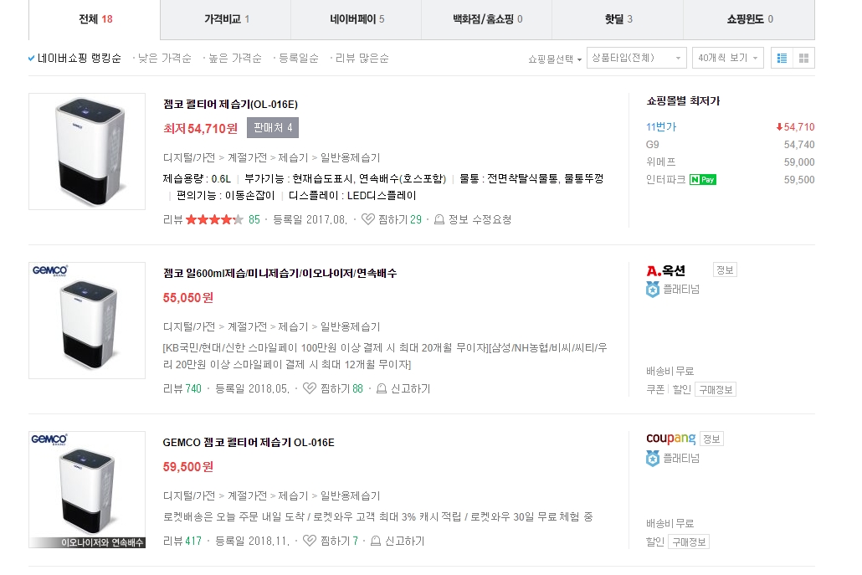The width and height of the screenshot is (862, 575).
Task: Sort by 리뷰 많은순
Action: pos(362,58)
